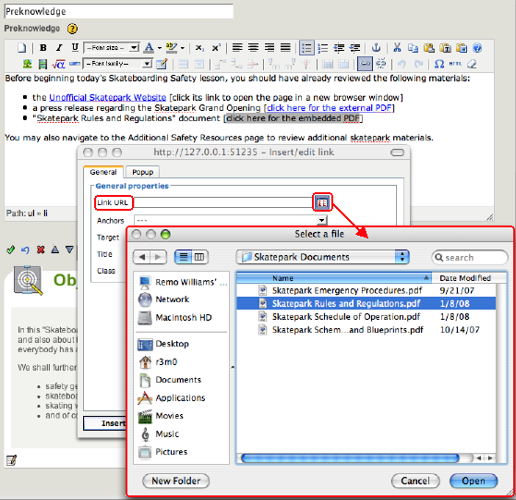Image resolution: width=516 pixels, height=500 pixels.
Task: Click the yellow help icon next to Preknowledge
Action: (x=72, y=29)
